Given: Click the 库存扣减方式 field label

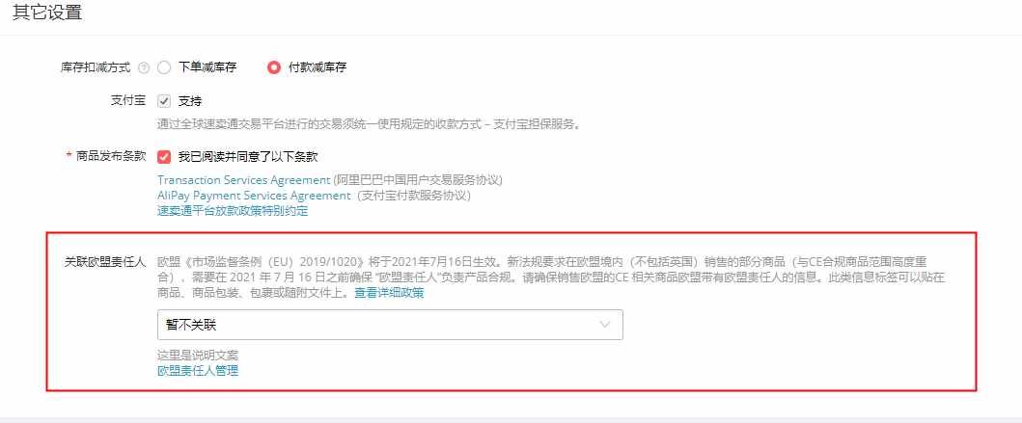Looking at the screenshot, I should pyautogui.click(x=96, y=67).
